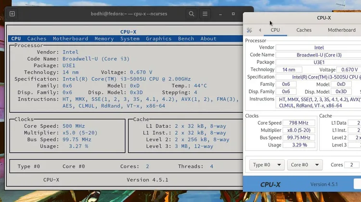Image resolution: width=361 pixels, height=202 pixels.
Task: Switch to Caches tab in CPU-X GUI window
Action: (304, 30)
